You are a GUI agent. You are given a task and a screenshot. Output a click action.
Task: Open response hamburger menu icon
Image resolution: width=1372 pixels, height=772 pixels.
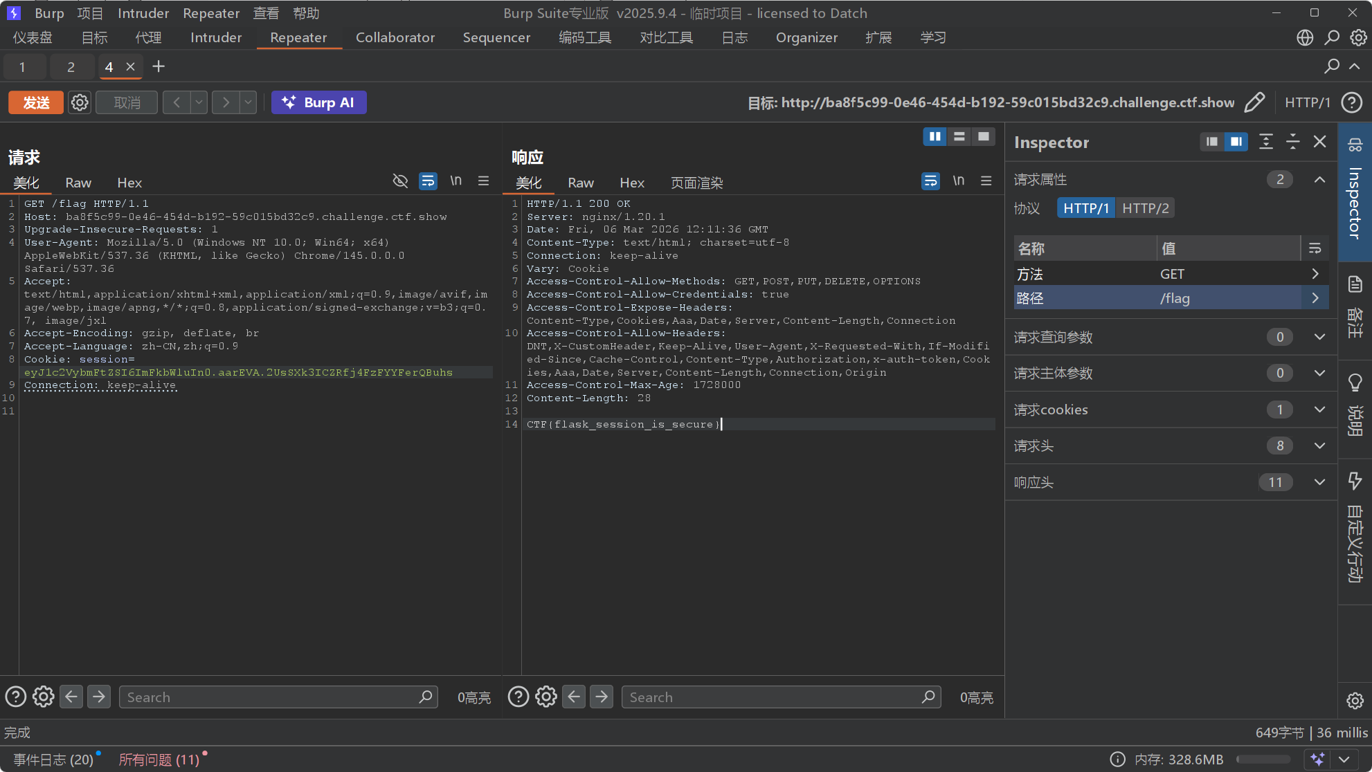(x=986, y=181)
